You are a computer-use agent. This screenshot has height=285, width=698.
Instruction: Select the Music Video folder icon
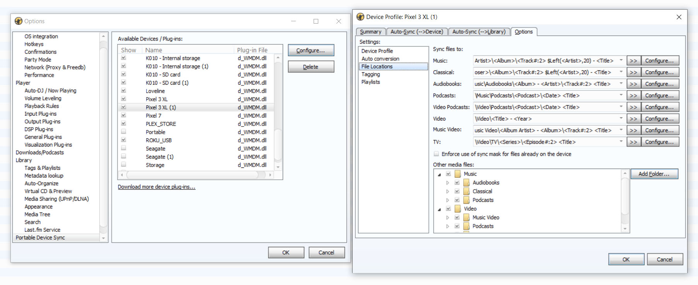coord(467,217)
